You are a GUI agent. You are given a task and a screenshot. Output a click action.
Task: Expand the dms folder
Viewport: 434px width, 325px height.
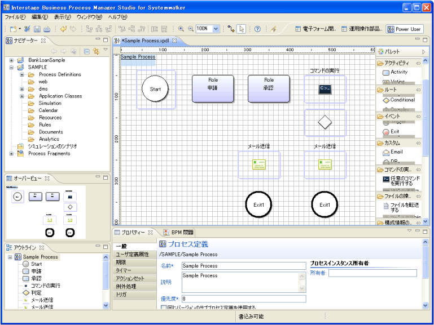22,89
